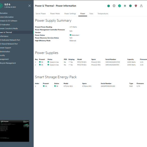
Task: Click bay 1 Hotplug Yes checkmark
Action: click(69, 62)
